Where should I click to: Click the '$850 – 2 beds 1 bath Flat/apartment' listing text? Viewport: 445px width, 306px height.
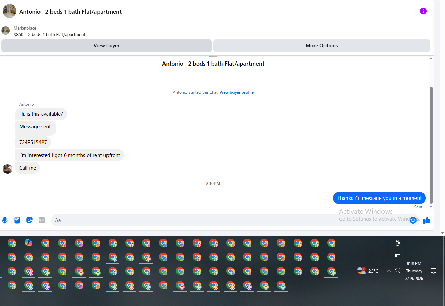pyautogui.click(x=50, y=34)
